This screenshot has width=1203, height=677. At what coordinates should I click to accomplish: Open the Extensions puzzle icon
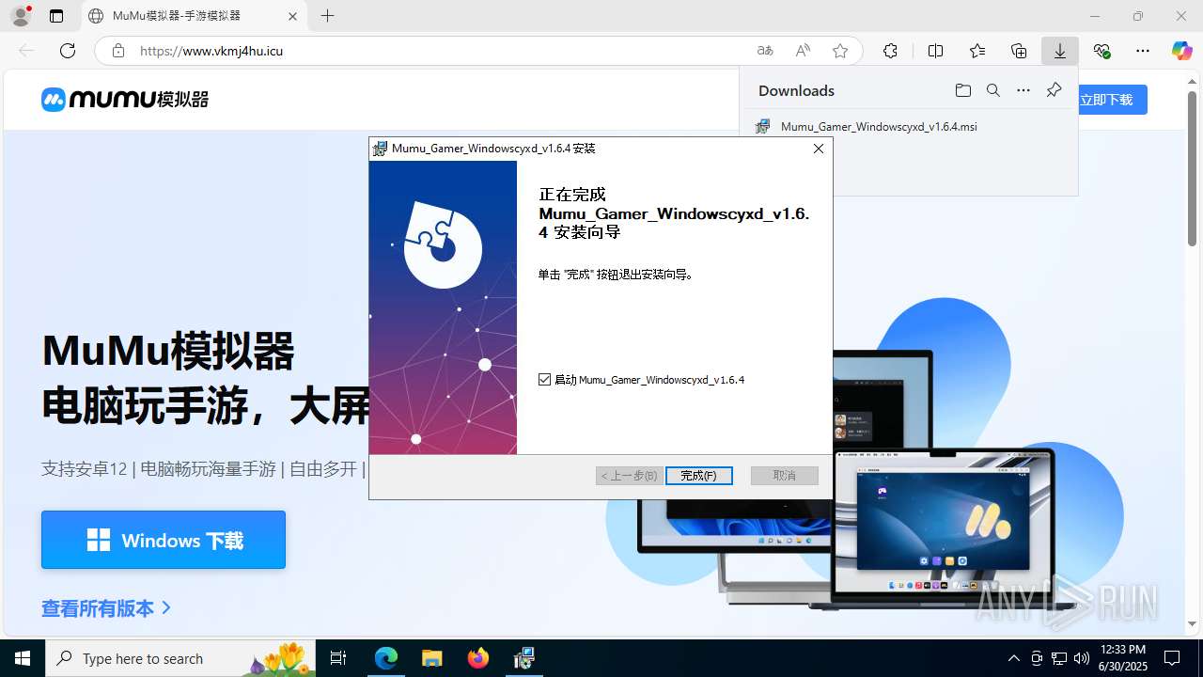890,51
